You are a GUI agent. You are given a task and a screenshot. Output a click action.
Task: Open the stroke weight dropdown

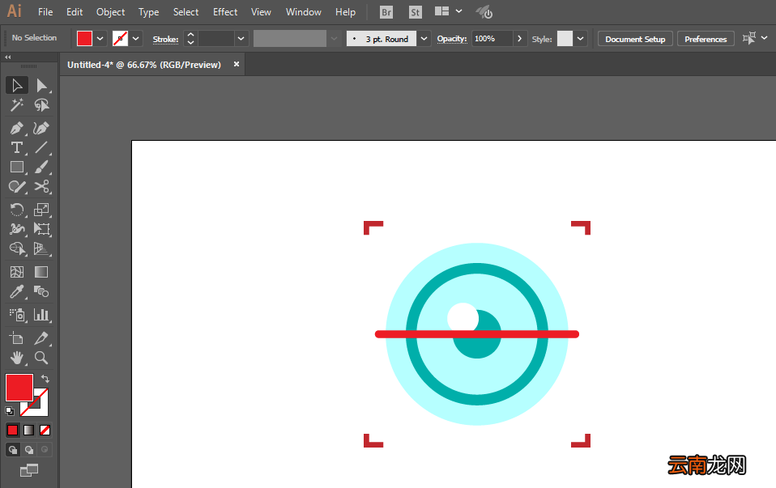click(241, 39)
